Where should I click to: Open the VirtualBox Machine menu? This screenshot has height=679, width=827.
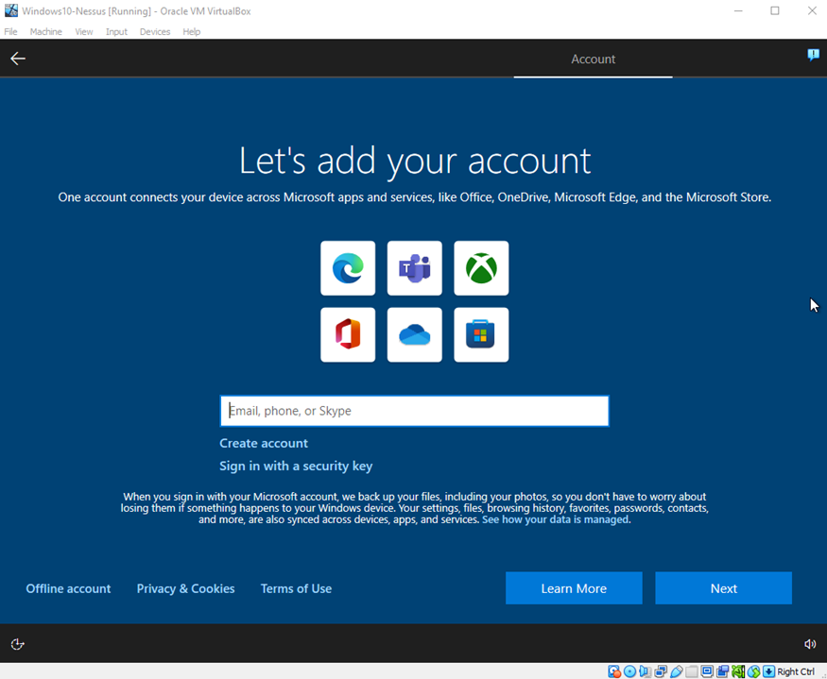tap(45, 31)
